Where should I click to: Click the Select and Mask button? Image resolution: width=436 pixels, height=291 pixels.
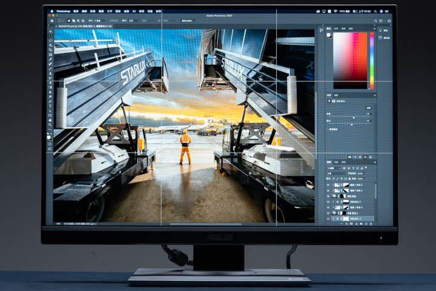tap(188, 21)
